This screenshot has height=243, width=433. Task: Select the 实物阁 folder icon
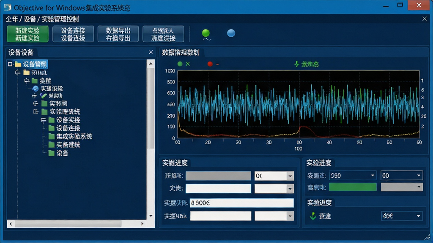[x=44, y=104]
